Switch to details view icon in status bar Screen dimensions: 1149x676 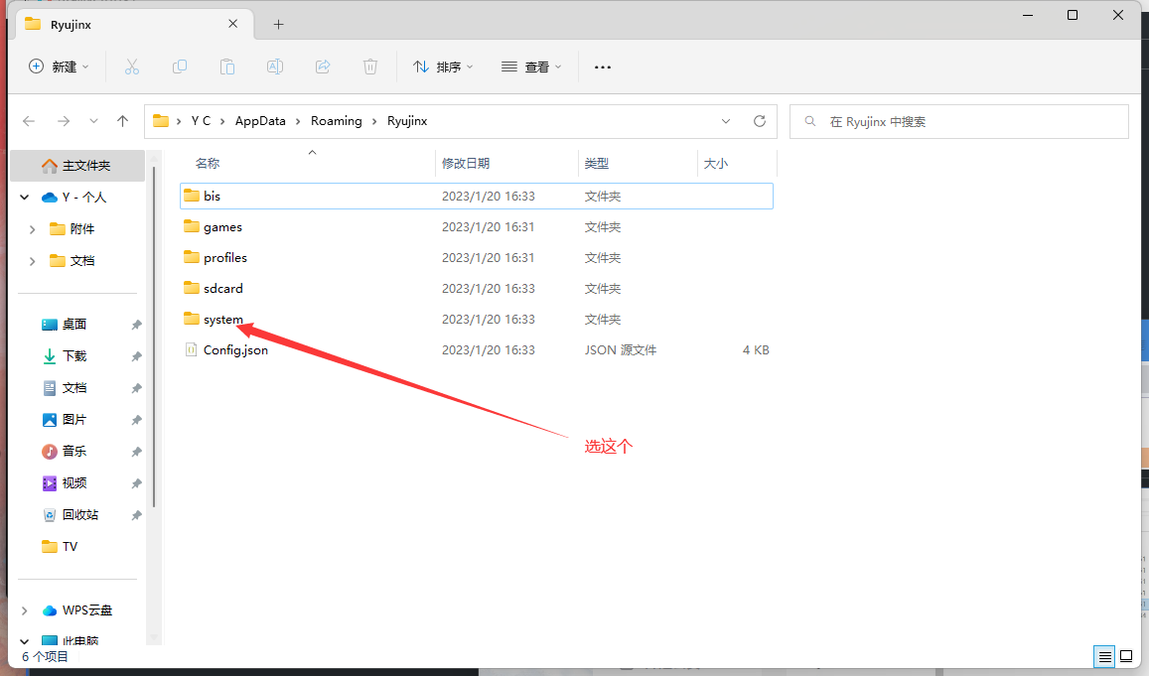click(x=1104, y=656)
